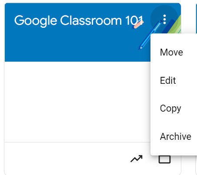Open the class Drive folder icon

click(x=164, y=159)
